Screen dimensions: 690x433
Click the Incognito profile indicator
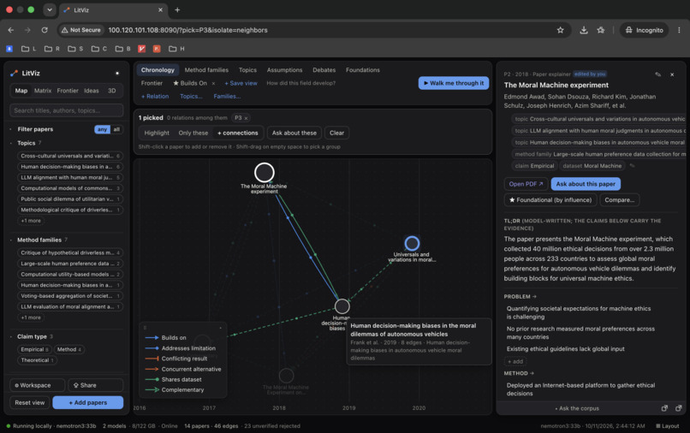tap(645, 30)
